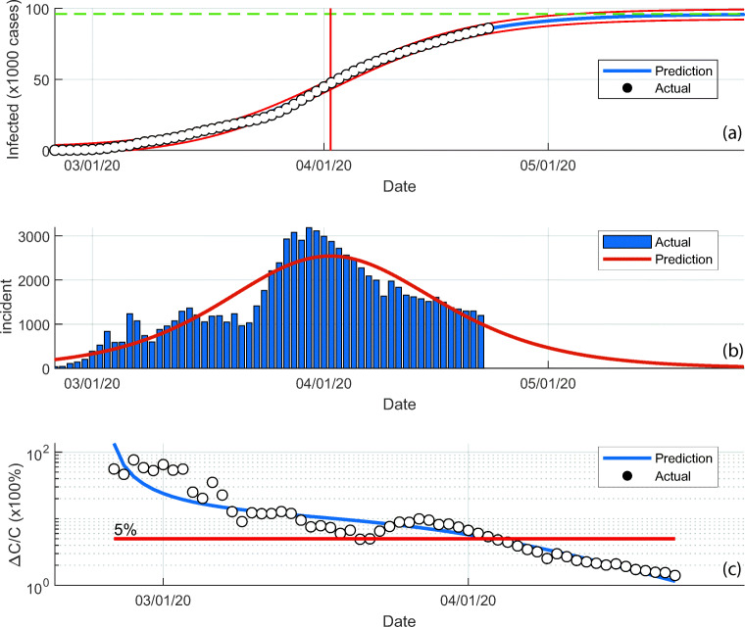This screenshot has height=627, width=745.
Task: Click the 'Infected (x1000 cases)' y-axis label
Action: 14,80
